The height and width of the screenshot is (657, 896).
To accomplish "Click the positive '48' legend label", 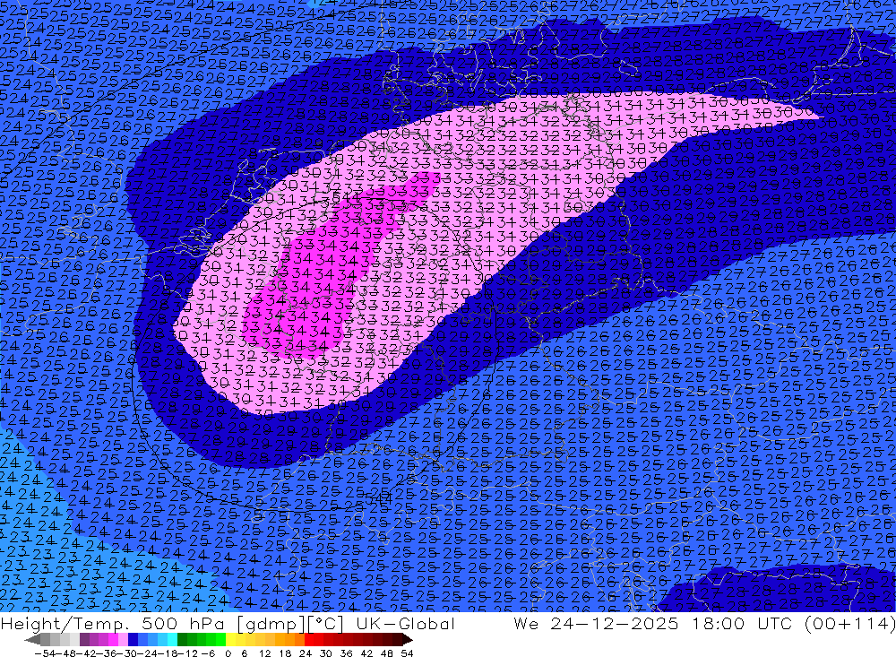I will coord(386,653).
